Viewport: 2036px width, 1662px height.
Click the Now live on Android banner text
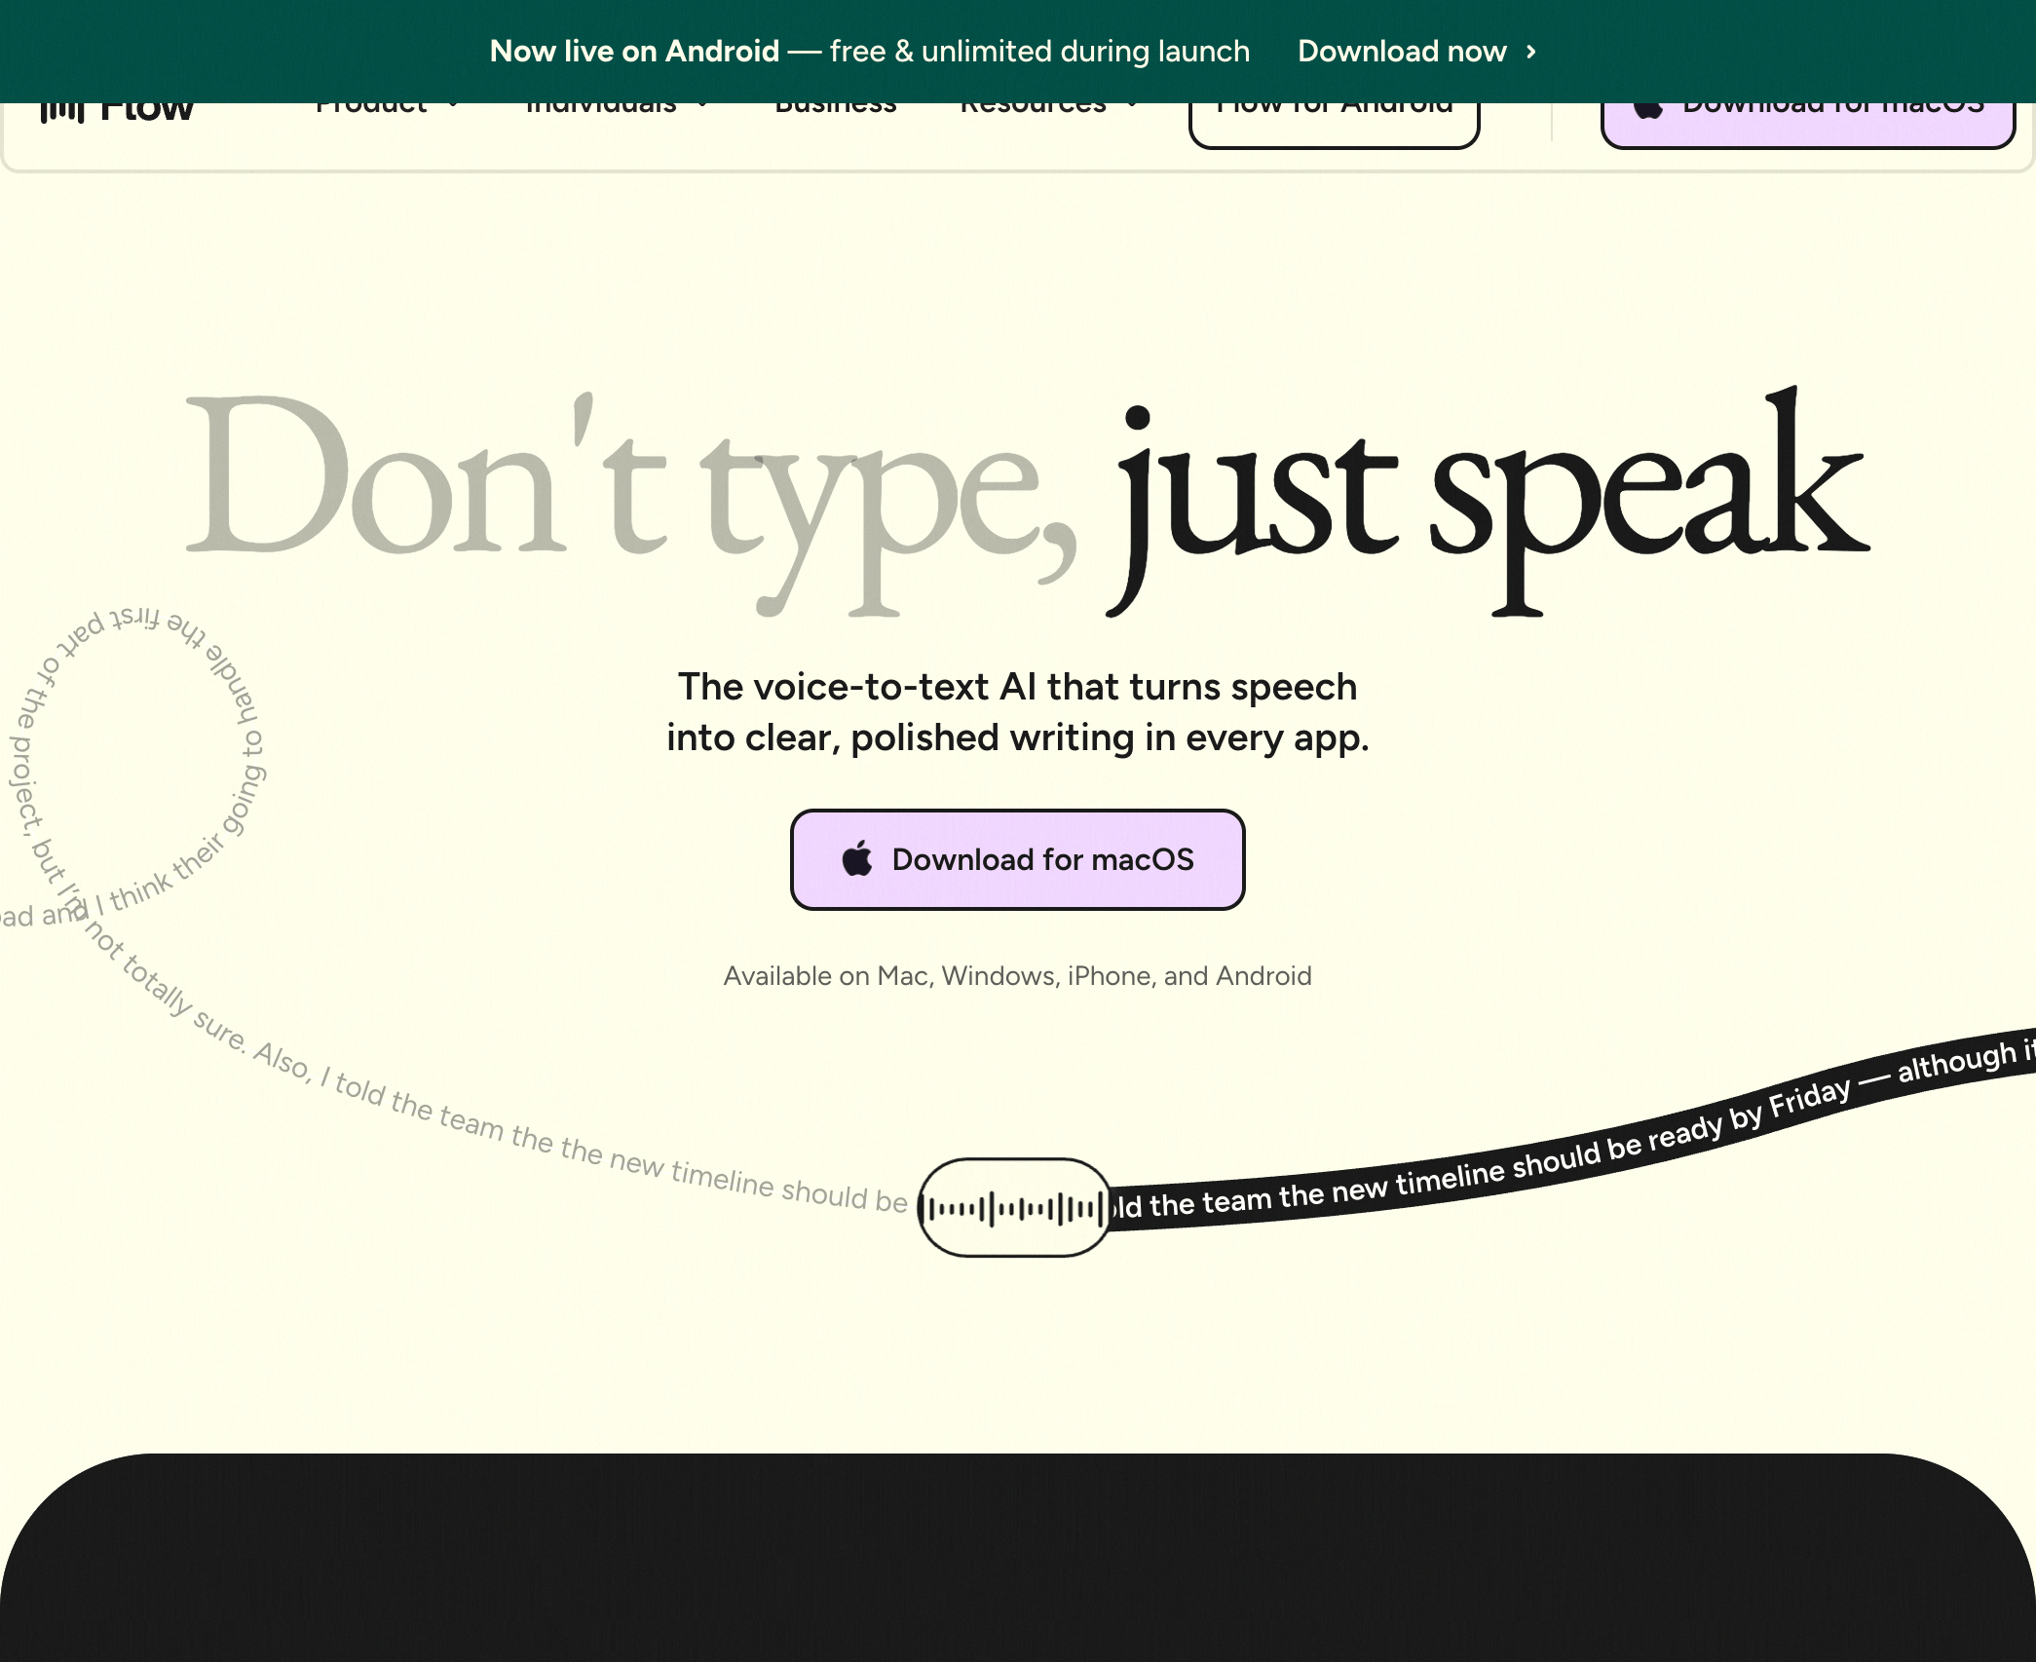click(x=634, y=52)
